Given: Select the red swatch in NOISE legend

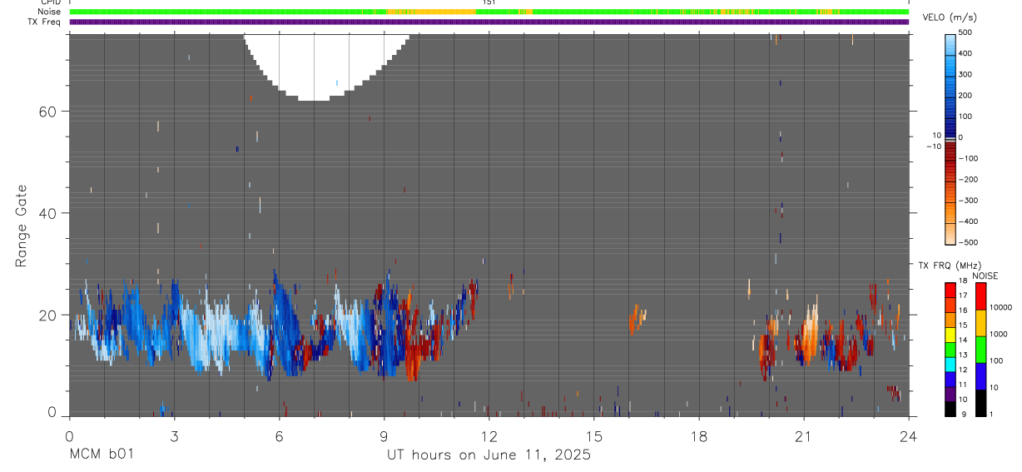Looking at the screenshot, I should click(981, 296).
